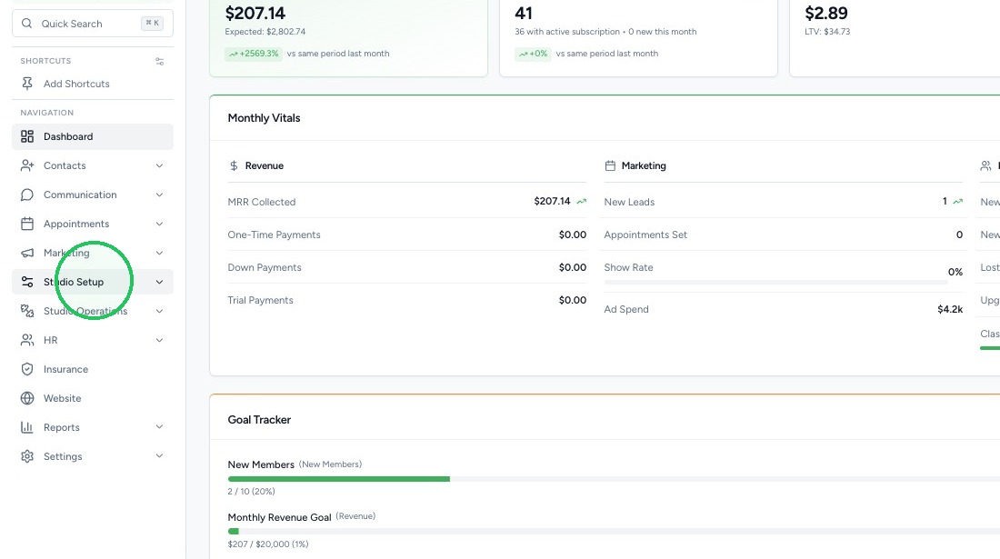Click the Communication chat bubble icon
Screen dimensions: 1000x559
26,195
